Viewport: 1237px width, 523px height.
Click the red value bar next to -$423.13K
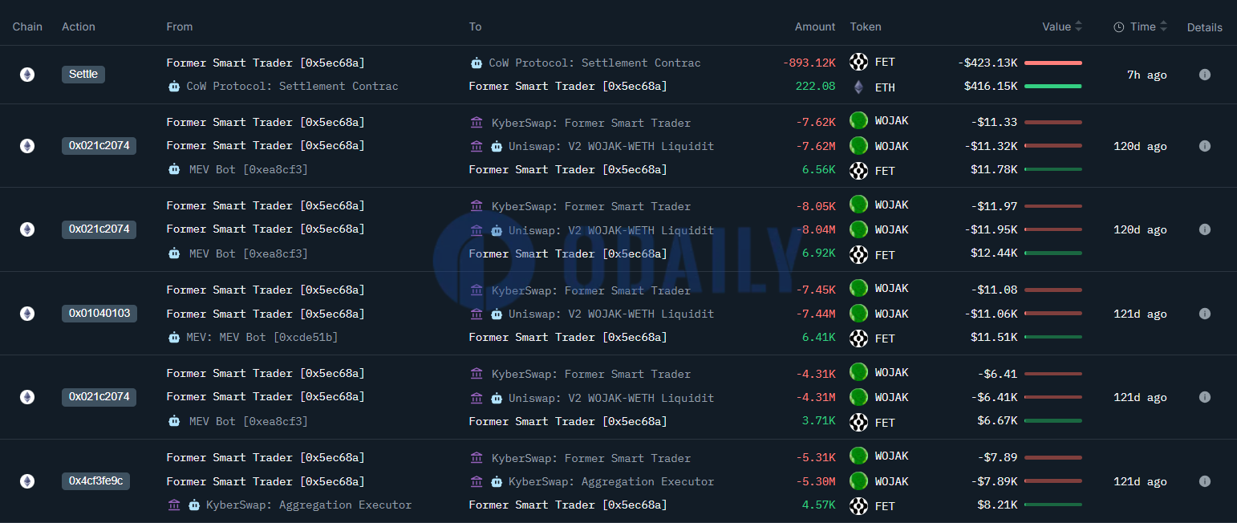(x=1053, y=63)
